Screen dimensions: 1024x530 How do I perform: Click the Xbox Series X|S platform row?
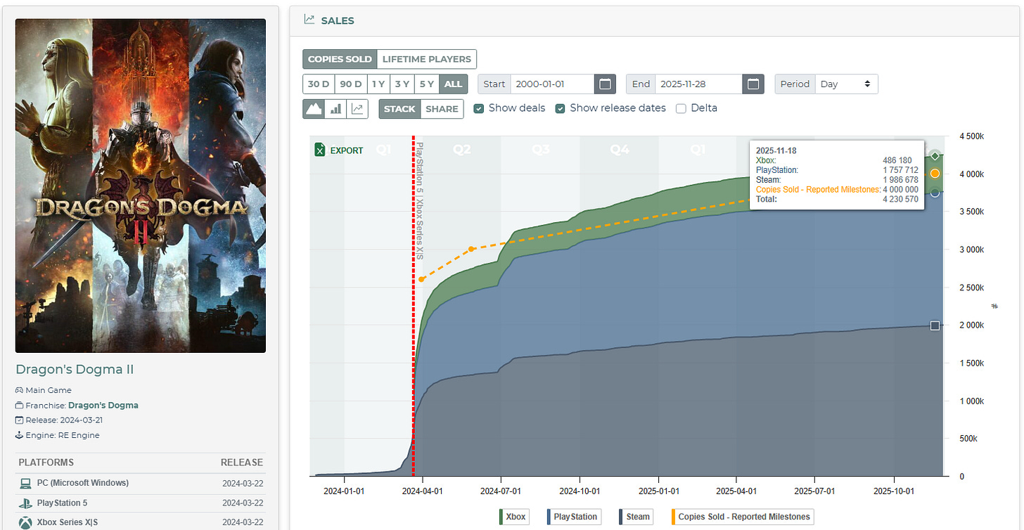141,522
